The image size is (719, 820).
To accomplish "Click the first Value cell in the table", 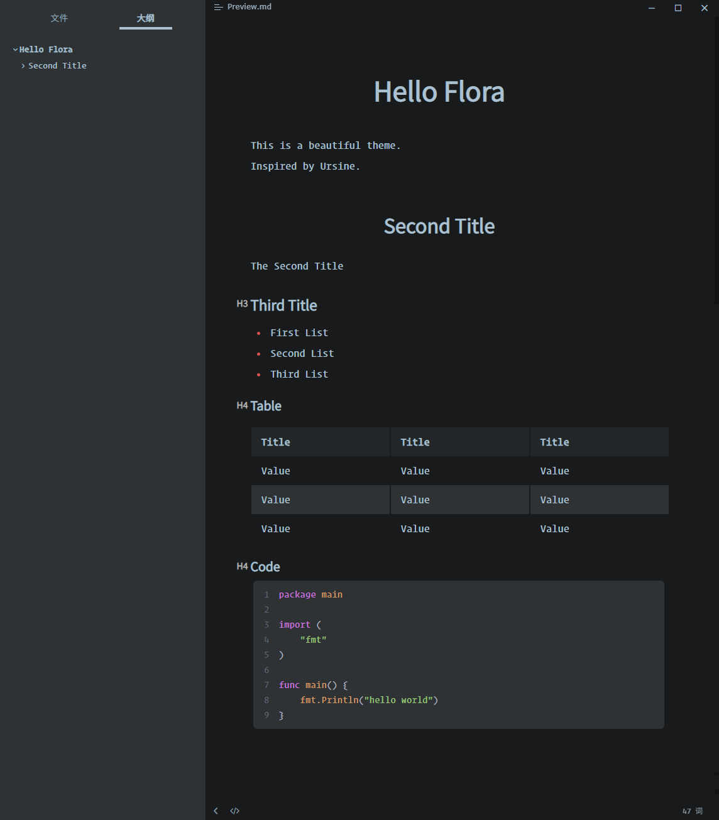I will click(275, 471).
